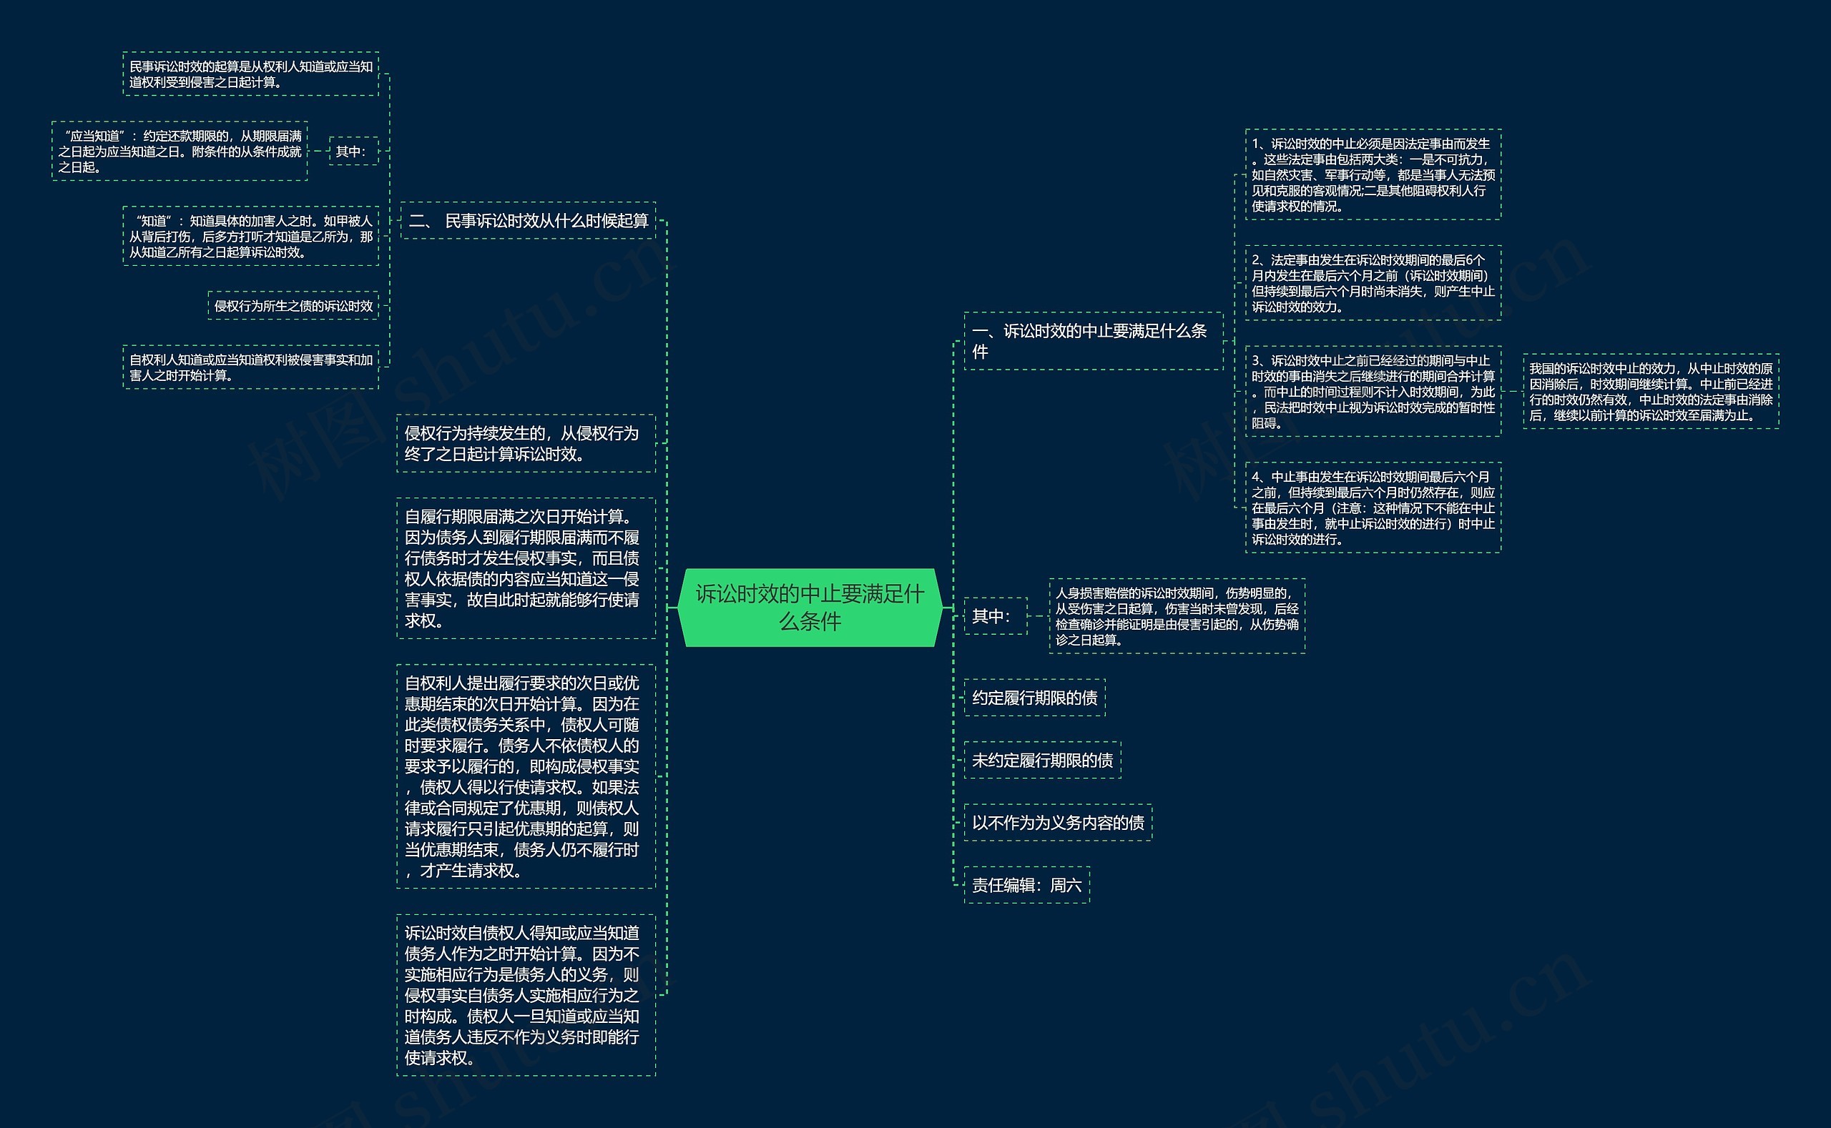Click node starting 我国的诉讼时效中止的效力

coord(1651,392)
